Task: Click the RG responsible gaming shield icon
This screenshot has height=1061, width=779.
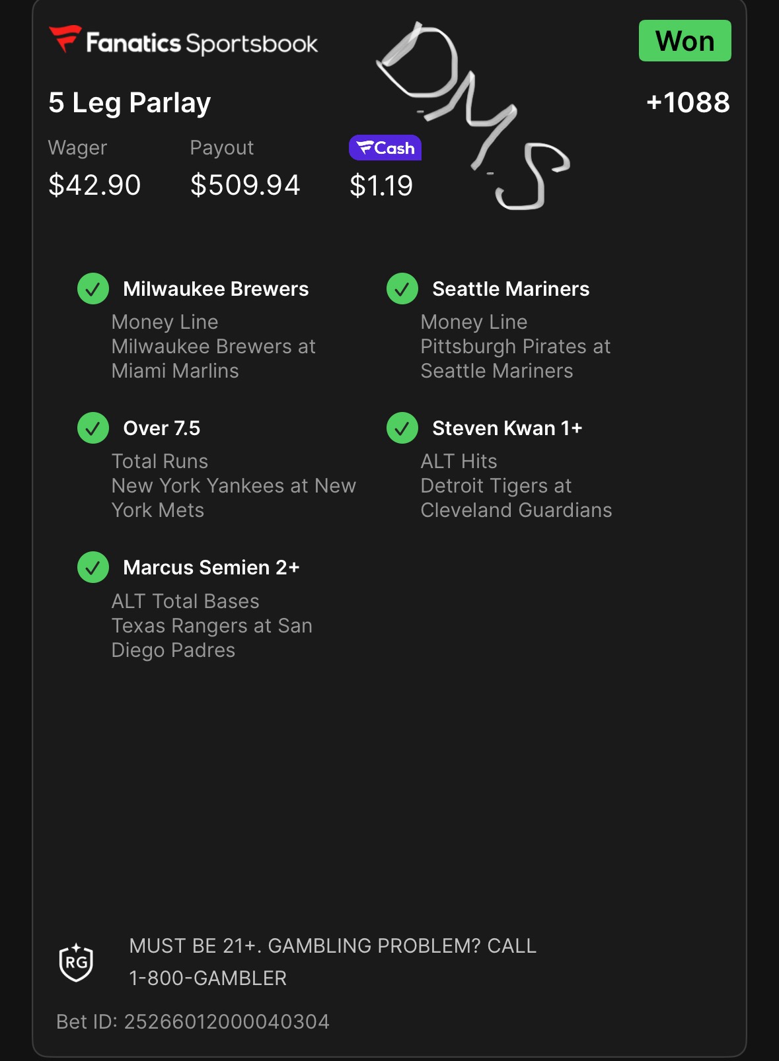Action: click(x=76, y=962)
